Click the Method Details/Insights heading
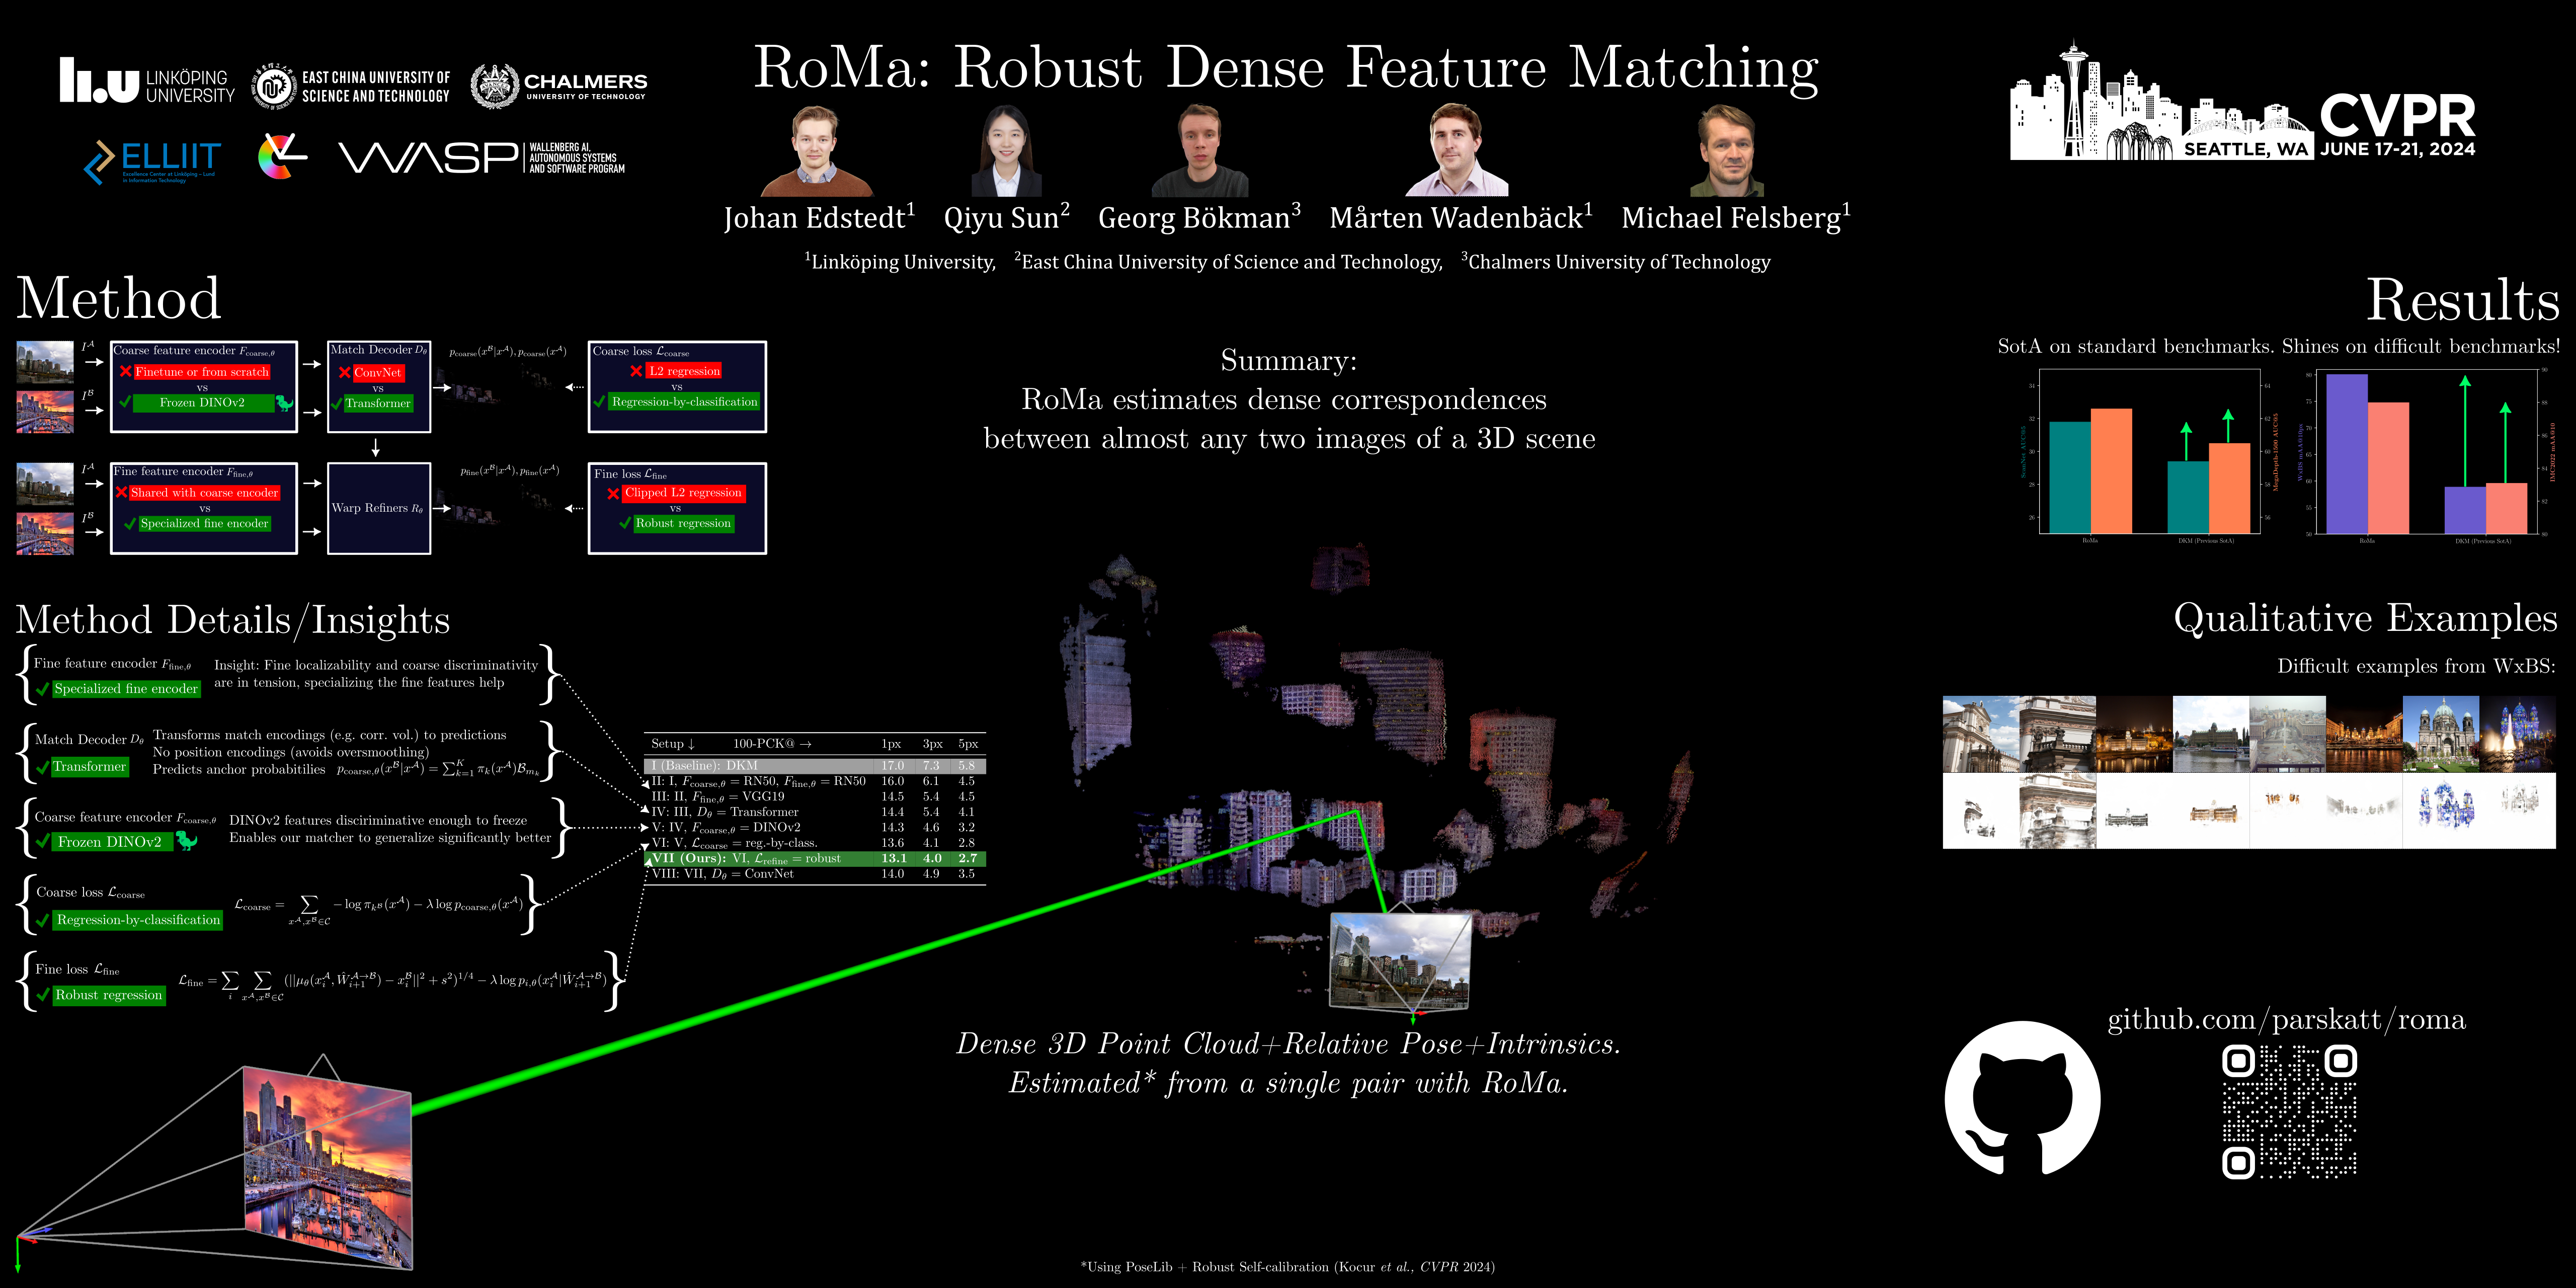 [233, 620]
